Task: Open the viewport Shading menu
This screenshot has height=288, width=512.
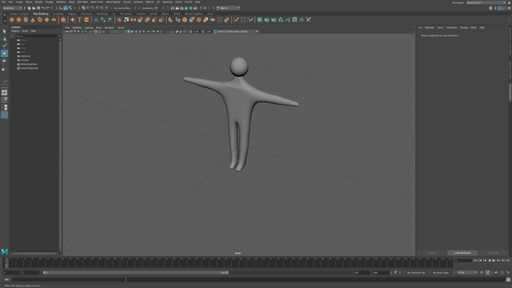Action: coord(77,28)
